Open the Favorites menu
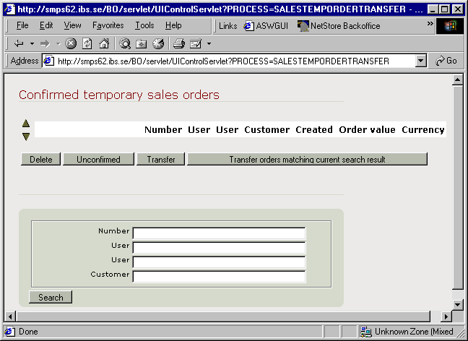This screenshot has height=341, width=468. (x=108, y=25)
